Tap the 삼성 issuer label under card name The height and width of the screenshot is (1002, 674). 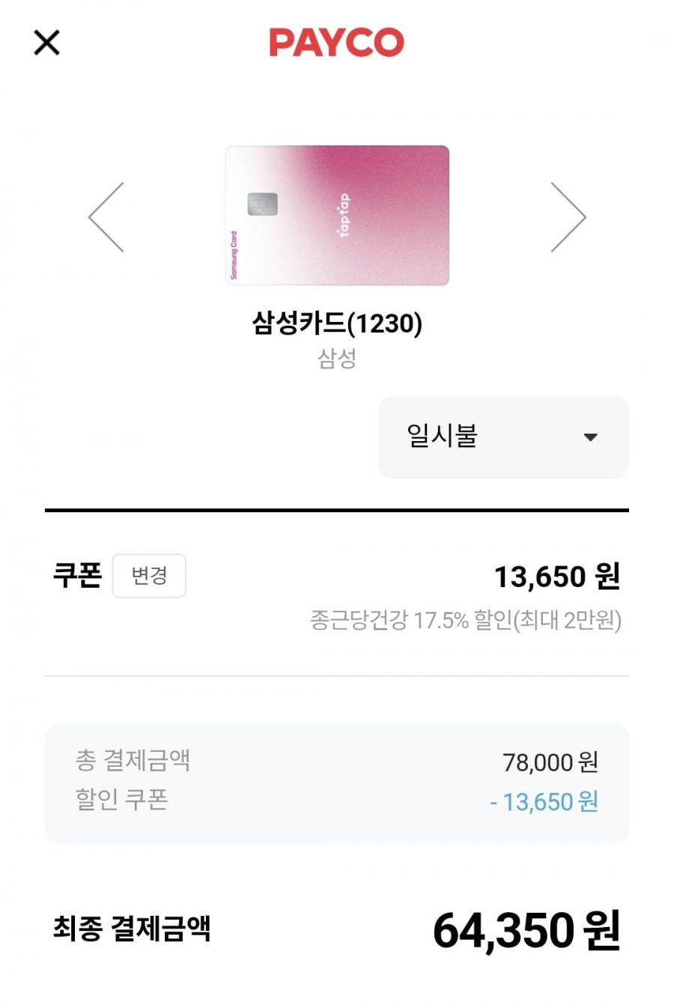pos(336,359)
